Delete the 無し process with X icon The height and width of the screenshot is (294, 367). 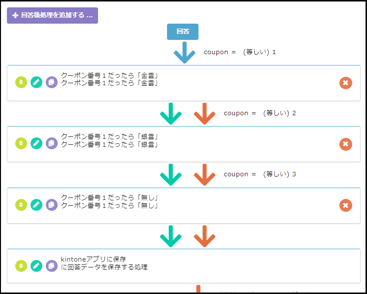pyautogui.click(x=346, y=205)
